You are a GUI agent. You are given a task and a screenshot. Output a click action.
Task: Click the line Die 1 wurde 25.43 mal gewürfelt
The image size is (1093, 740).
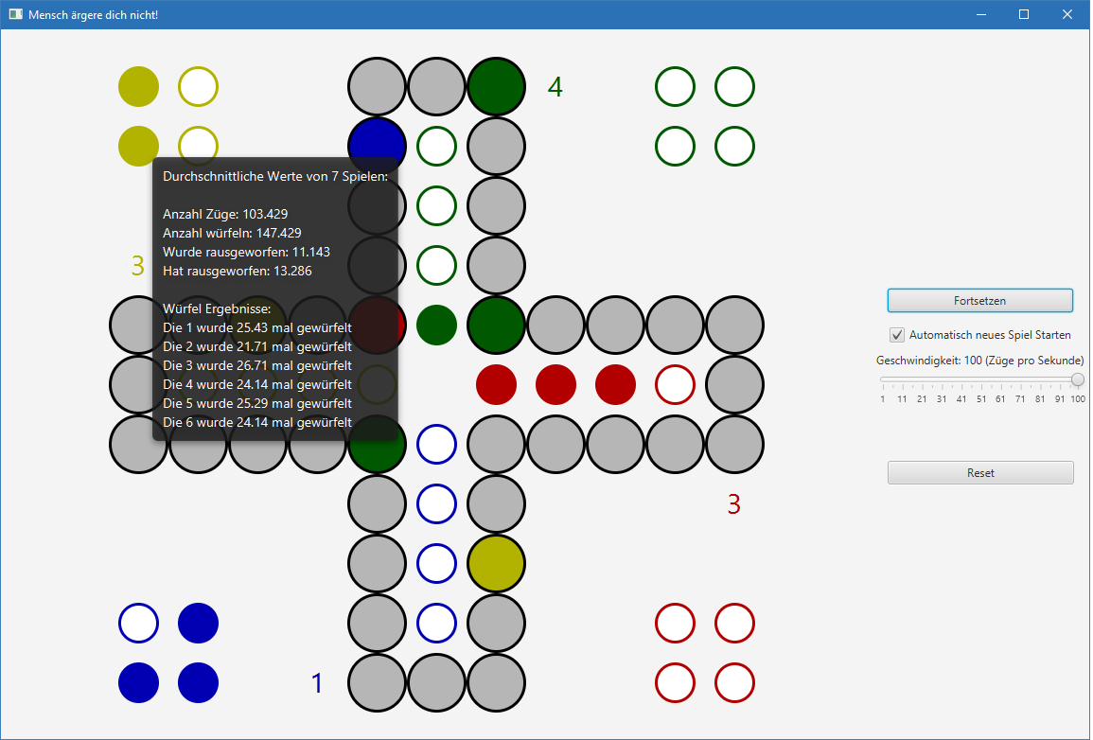pyautogui.click(x=257, y=327)
